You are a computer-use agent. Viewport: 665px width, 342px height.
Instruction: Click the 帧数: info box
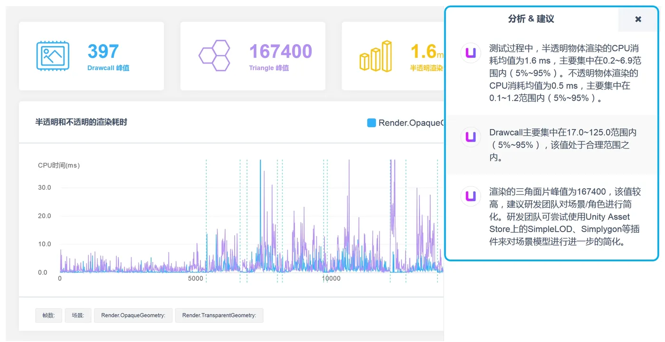[48, 315]
